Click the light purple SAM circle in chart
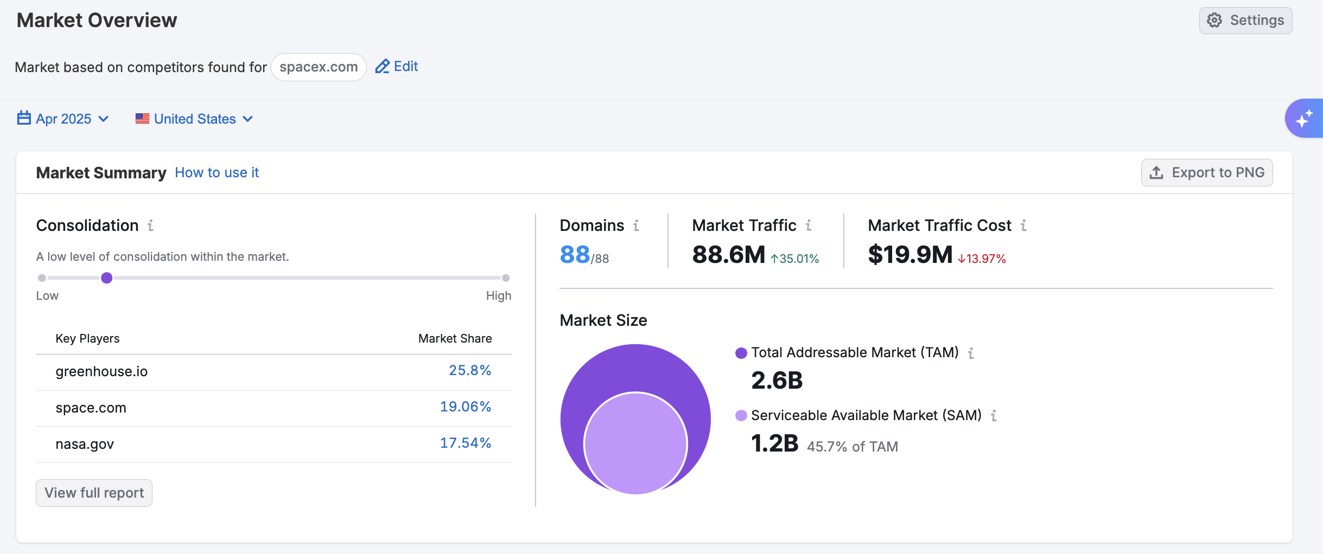 coord(635,443)
